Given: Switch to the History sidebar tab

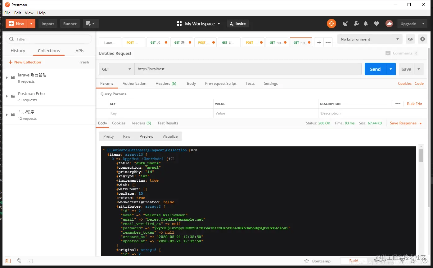Looking at the screenshot, I should 18,51.
